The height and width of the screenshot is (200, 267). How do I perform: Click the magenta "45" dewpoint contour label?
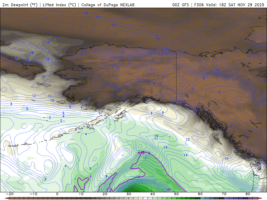click(143, 152)
